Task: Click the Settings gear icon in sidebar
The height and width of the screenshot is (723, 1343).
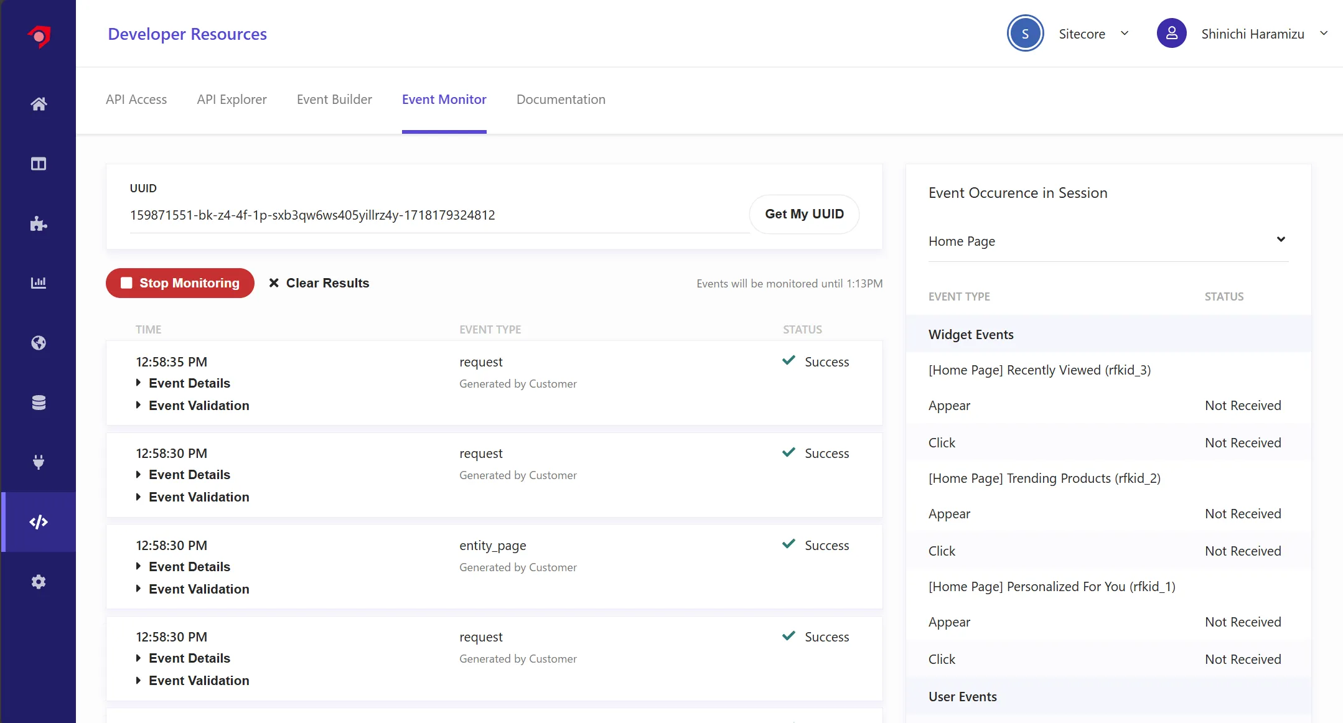Action: tap(39, 581)
